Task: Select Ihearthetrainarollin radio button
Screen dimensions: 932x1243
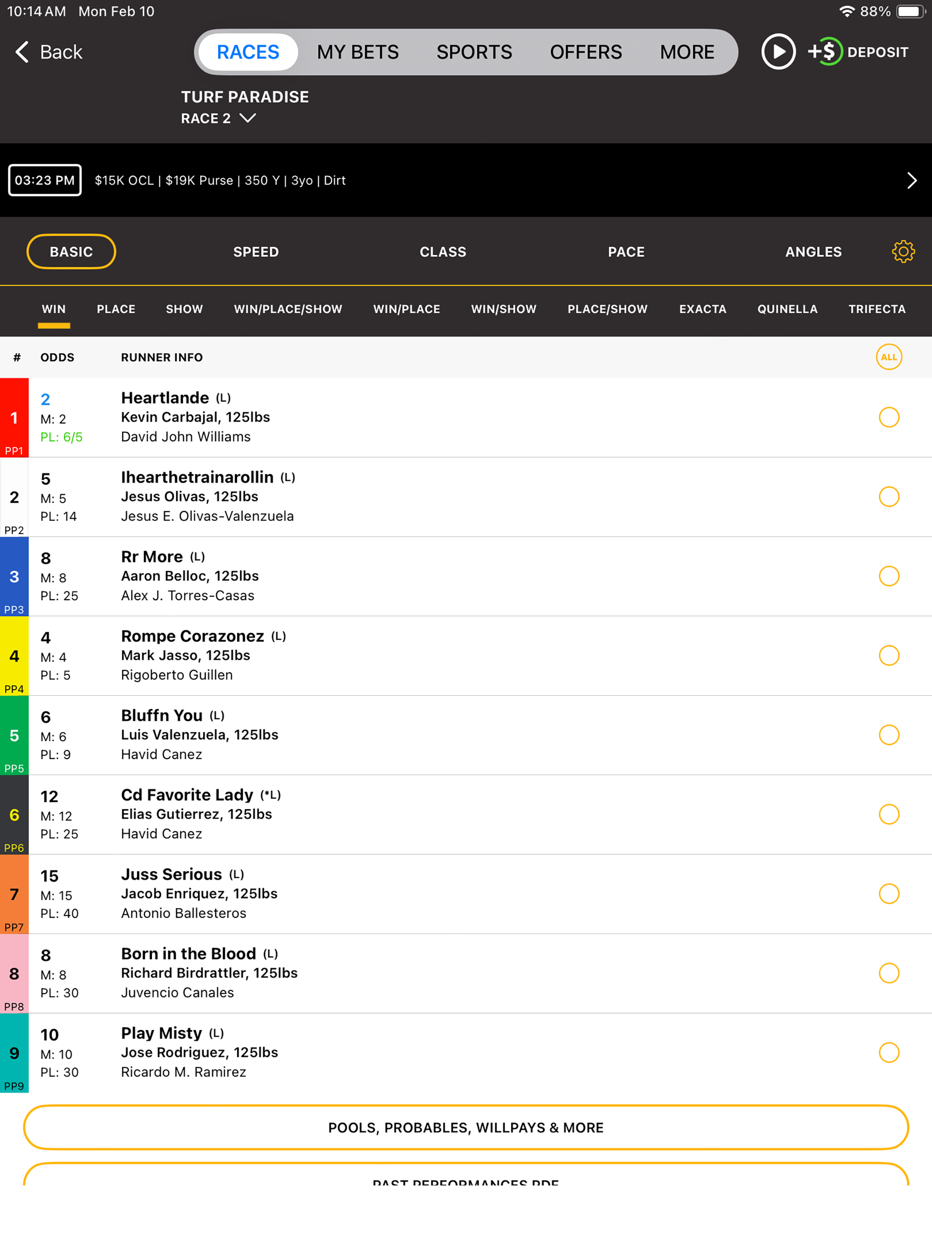Action: (889, 496)
